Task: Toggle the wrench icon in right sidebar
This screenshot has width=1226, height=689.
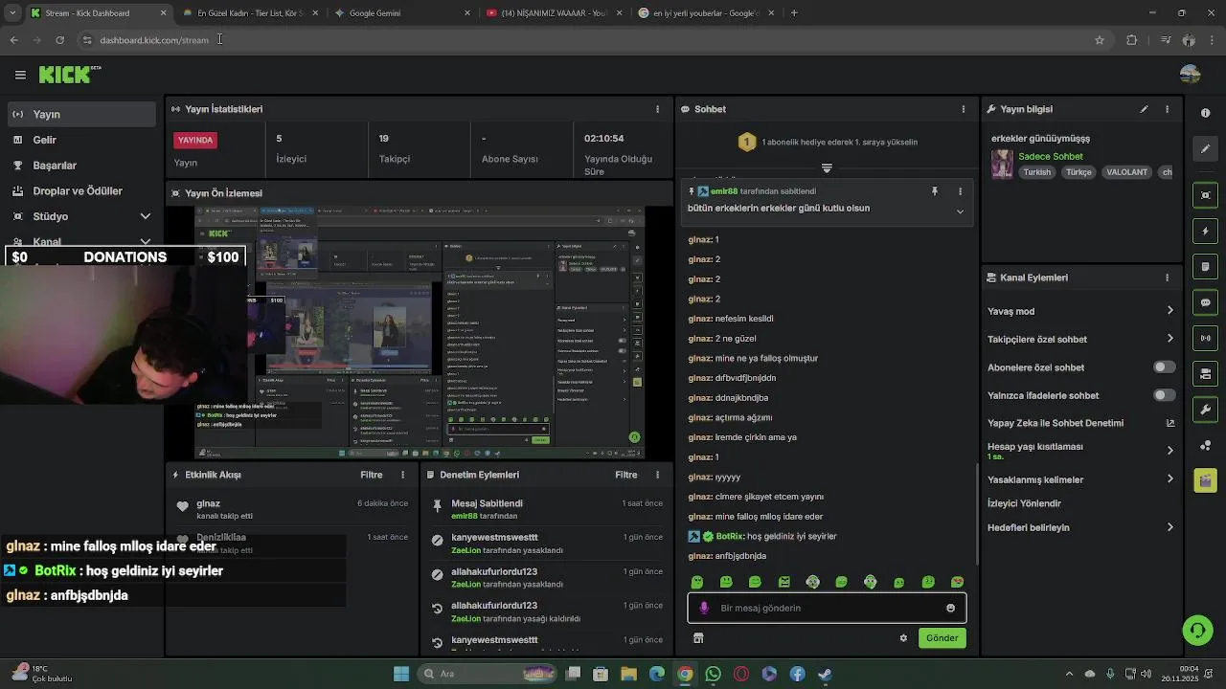Action: coord(1205,410)
